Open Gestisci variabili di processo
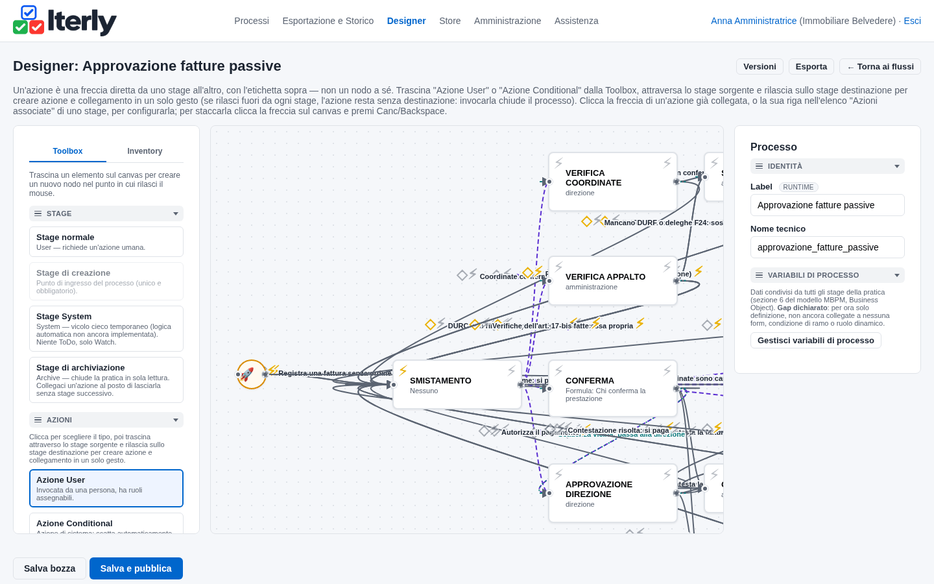This screenshot has height=584, width=934. 816,341
